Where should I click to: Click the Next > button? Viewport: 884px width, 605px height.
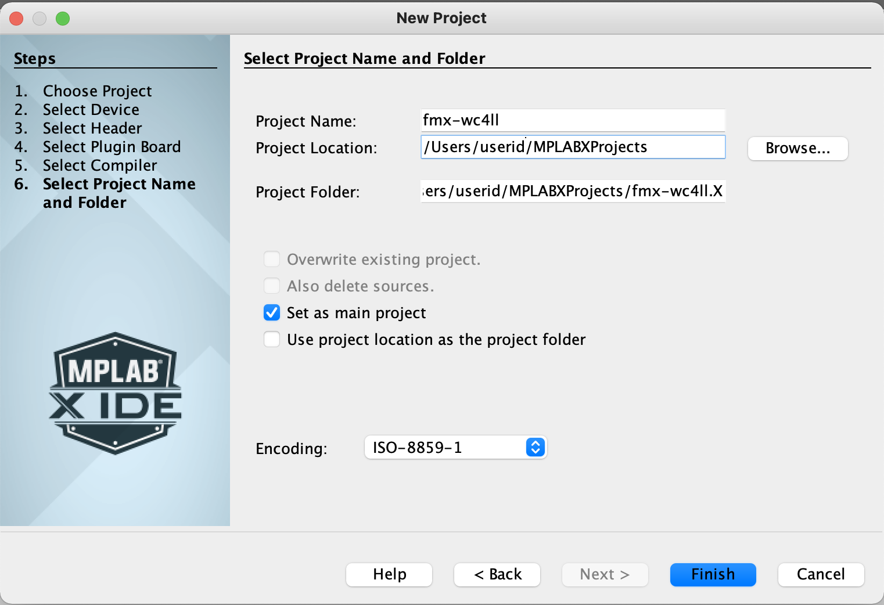[x=605, y=575]
